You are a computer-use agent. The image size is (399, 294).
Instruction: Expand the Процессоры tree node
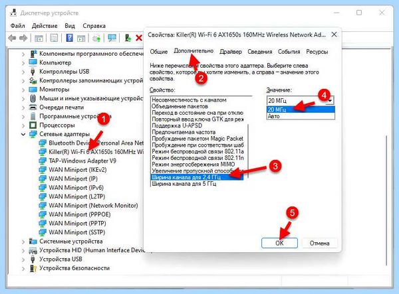coord(23,125)
